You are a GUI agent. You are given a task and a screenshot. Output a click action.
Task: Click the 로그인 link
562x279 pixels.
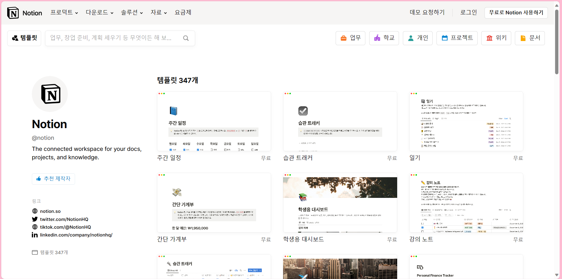468,12
